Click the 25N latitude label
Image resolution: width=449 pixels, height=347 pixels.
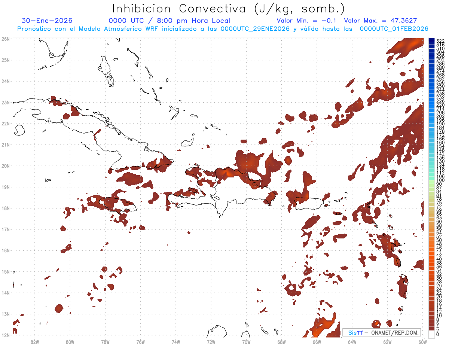coord(6,60)
